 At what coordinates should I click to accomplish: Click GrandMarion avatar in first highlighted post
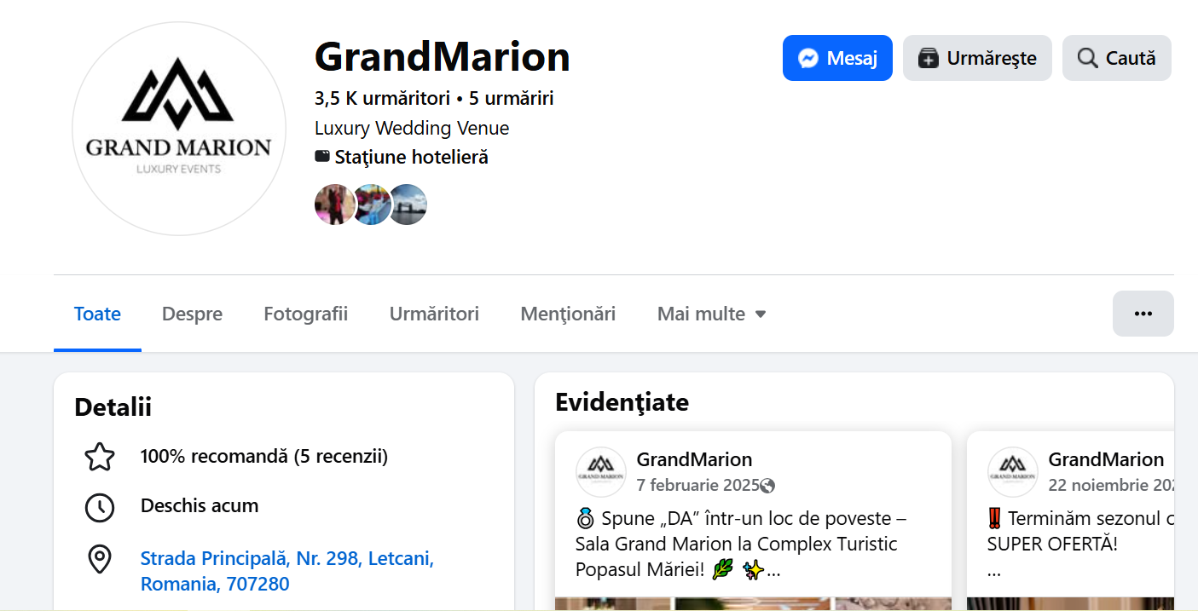click(x=600, y=472)
